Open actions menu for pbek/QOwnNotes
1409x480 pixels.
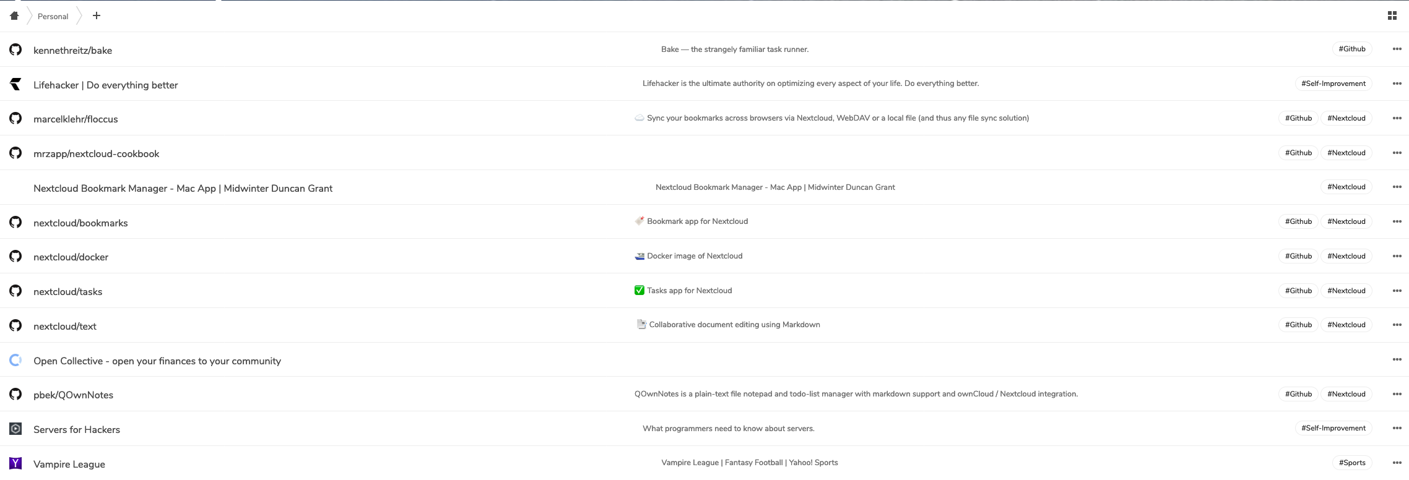pos(1397,394)
